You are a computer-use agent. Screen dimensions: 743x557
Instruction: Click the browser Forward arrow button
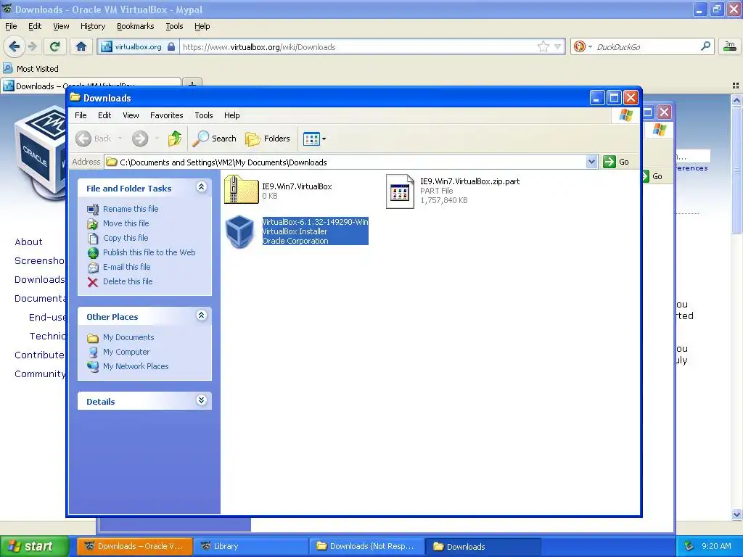click(x=32, y=46)
